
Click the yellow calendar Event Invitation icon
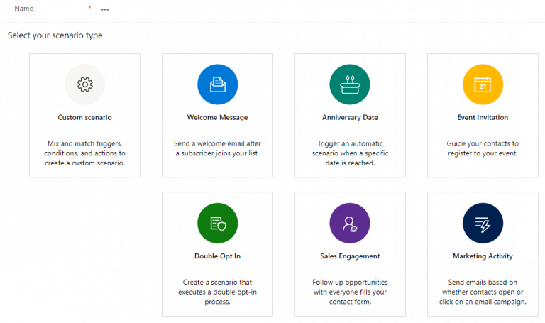point(483,85)
